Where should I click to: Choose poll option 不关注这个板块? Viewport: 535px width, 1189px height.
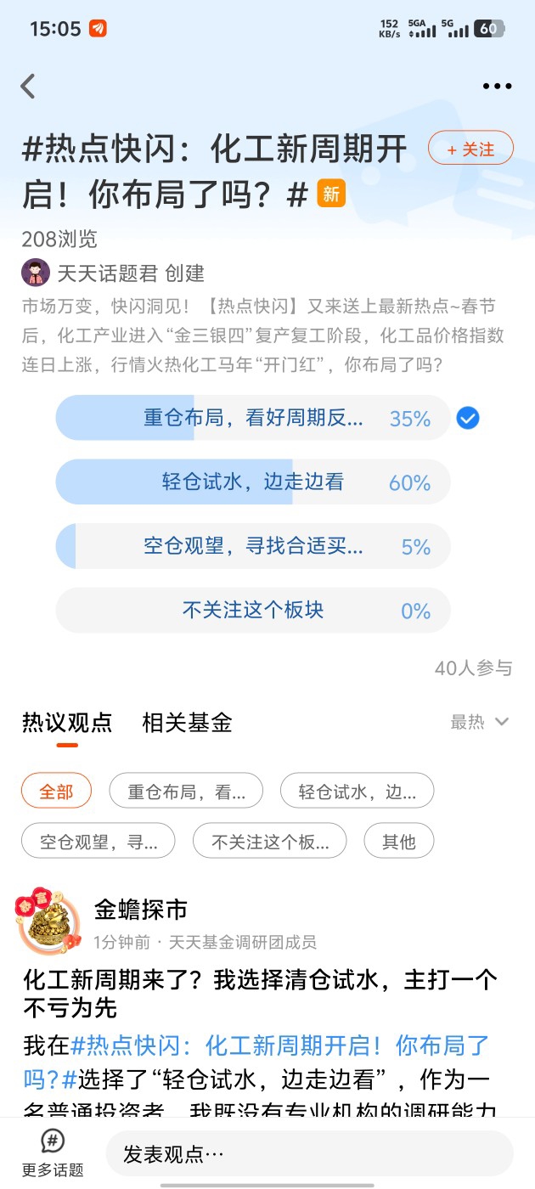tap(253, 611)
